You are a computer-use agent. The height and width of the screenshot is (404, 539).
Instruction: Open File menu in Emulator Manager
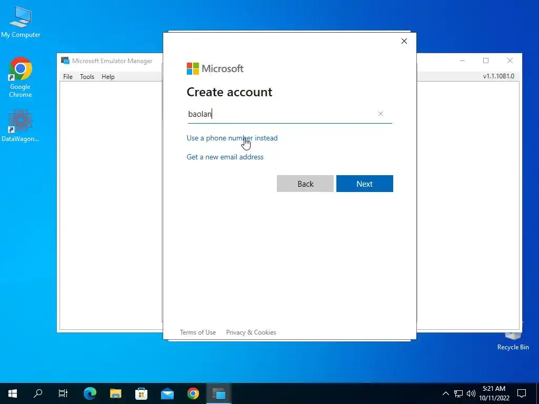click(x=68, y=77)
